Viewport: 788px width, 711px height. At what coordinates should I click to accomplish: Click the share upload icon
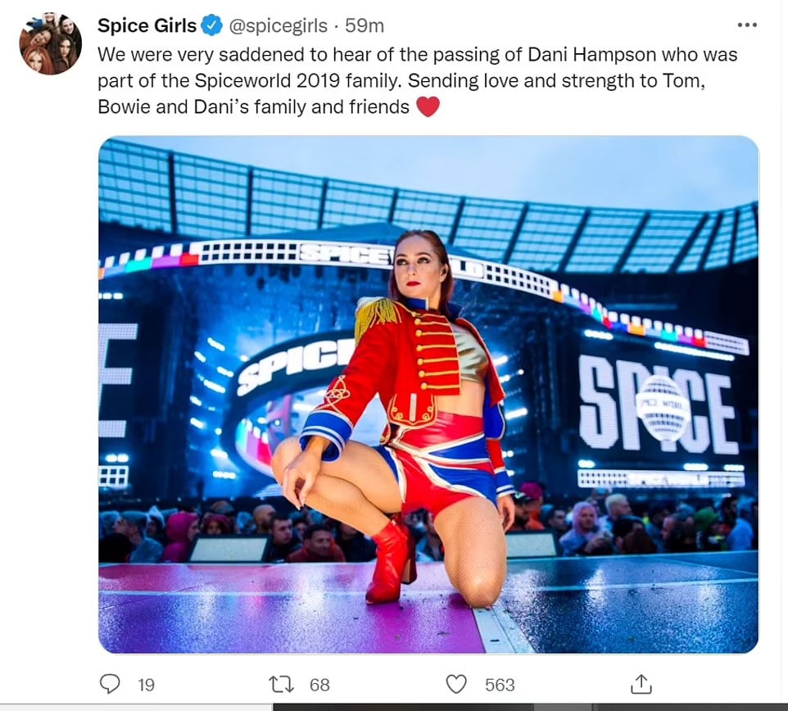tap(641, 684)
